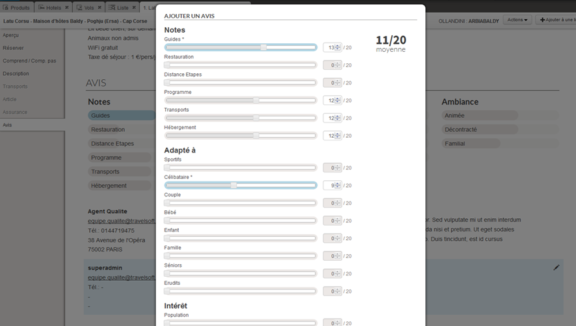
Task: Click the Hotels tab icon
Action: [x=42, y=8]
